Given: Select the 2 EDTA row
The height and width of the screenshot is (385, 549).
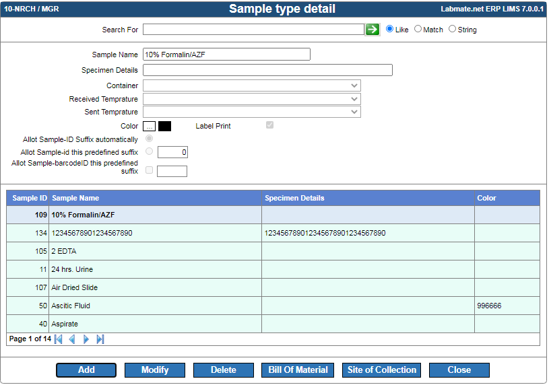Looking at the screenshot, I should point(273,252).
